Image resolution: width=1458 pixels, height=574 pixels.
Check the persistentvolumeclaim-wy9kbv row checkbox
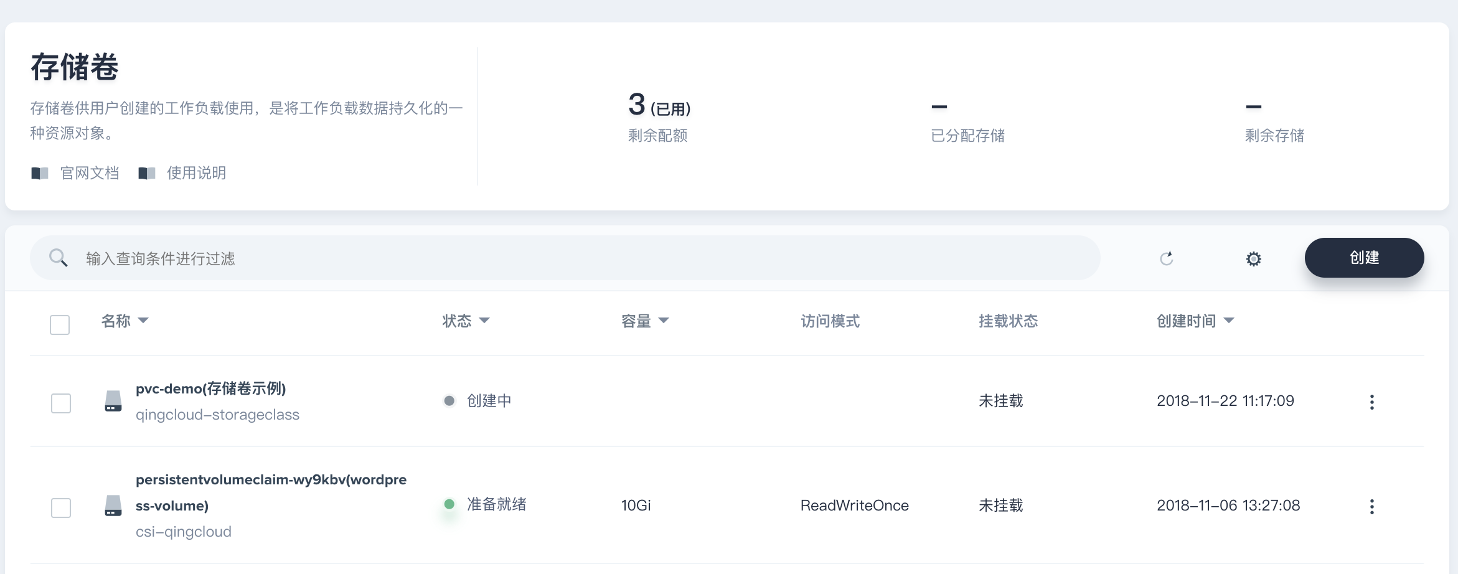click(61, 507)
